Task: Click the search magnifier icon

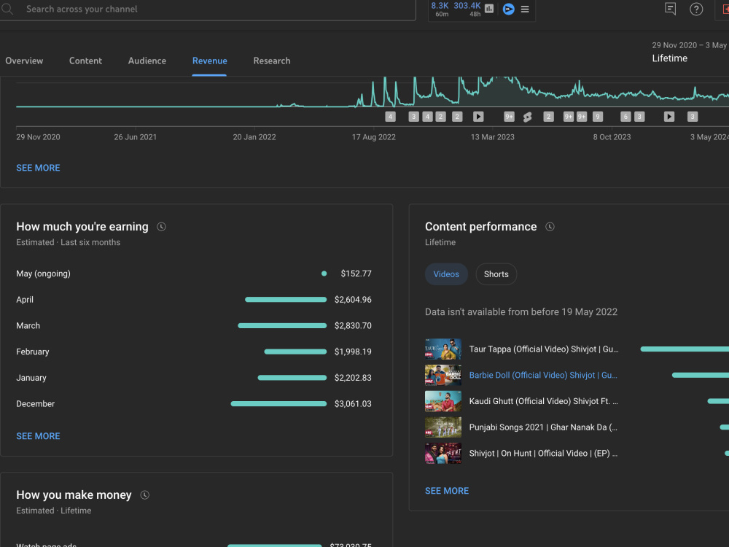Action: [x=7, y=9]
